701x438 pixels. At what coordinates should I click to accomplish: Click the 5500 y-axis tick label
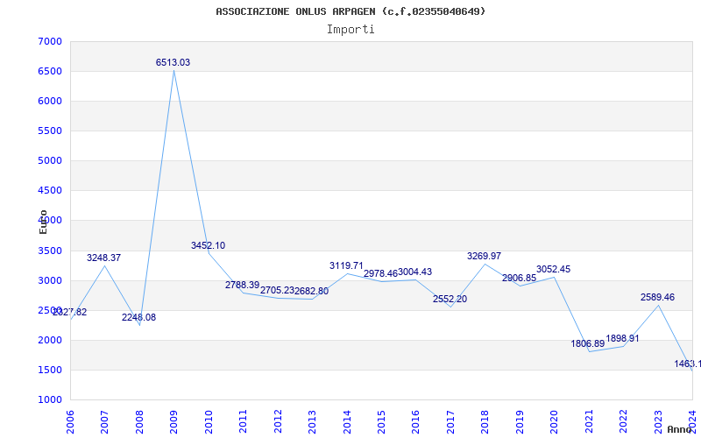(x=50, y=131)
